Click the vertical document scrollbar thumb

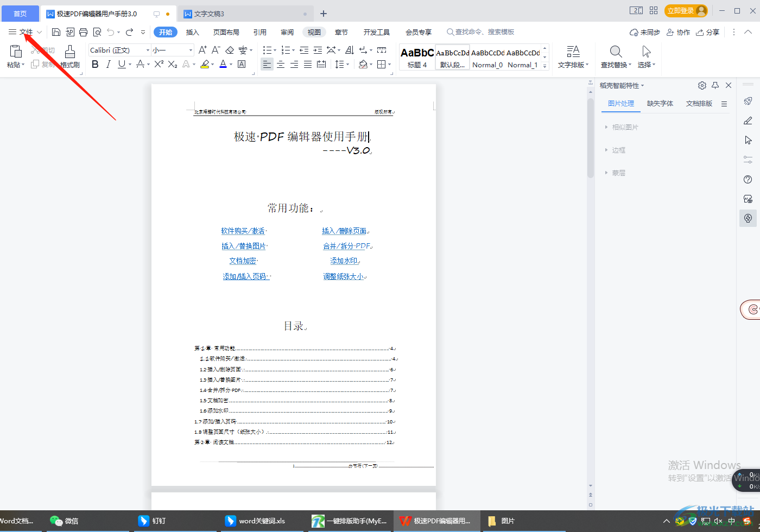591,138
